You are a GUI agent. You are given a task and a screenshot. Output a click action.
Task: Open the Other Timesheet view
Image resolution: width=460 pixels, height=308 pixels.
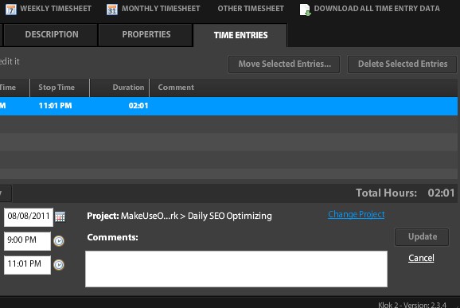pos(251,9)
